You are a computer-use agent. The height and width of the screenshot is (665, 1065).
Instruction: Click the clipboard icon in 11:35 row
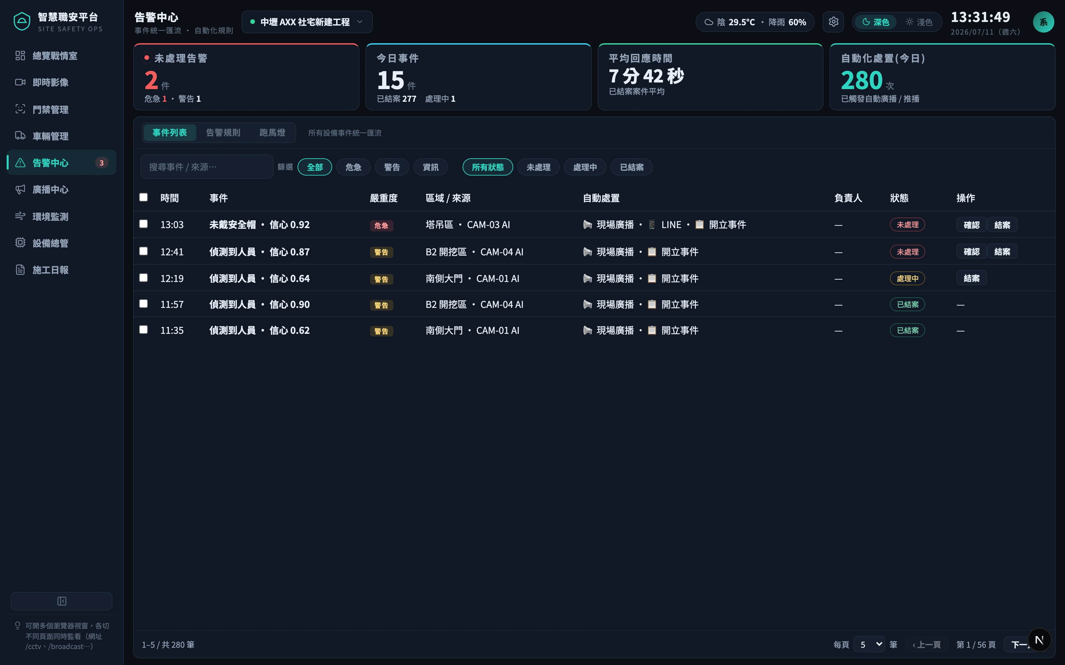(x=652, y=330)
